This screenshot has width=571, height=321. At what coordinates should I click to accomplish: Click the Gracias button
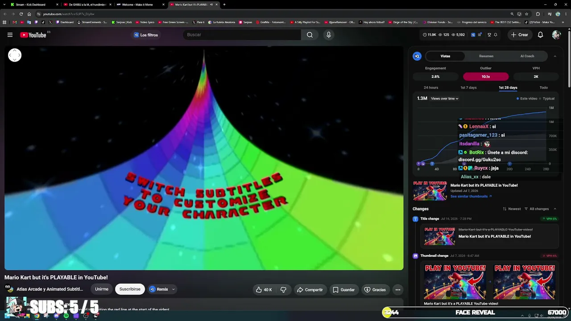(x=375, y=290)
